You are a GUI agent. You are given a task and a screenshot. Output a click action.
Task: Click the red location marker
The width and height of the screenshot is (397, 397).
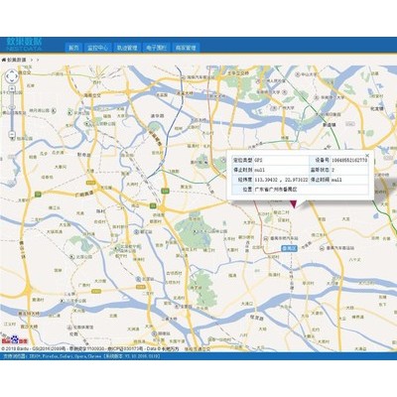pos(293,204)
